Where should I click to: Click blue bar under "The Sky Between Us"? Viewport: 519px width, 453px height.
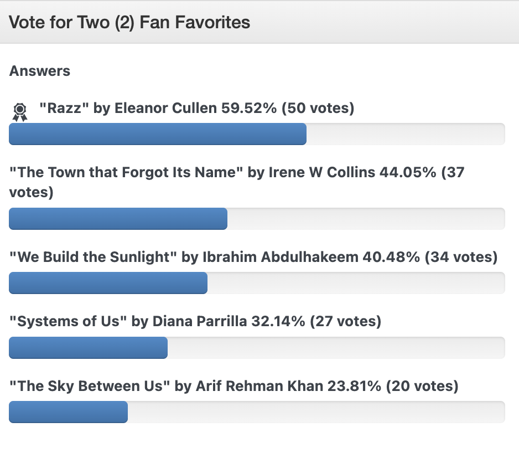[68, 411]
